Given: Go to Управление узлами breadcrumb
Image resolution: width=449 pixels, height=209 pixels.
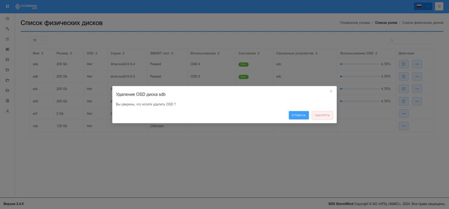Looking at the screenshot, I should tap(354, 23).
